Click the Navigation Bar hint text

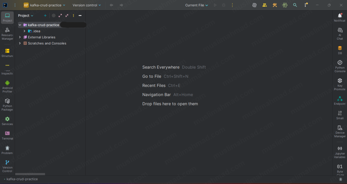[x=157, y=95]
